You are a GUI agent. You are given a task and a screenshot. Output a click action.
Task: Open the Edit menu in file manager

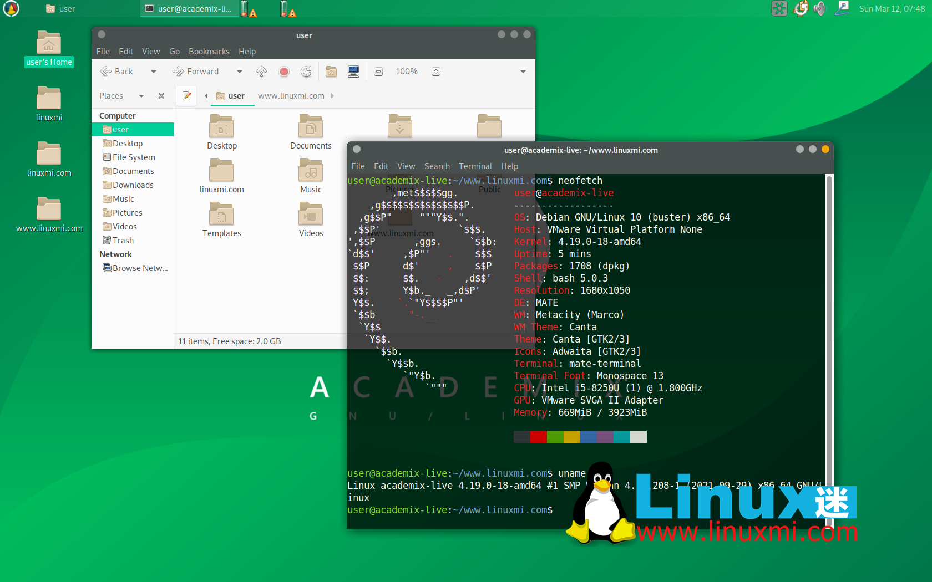pos(126,52)
